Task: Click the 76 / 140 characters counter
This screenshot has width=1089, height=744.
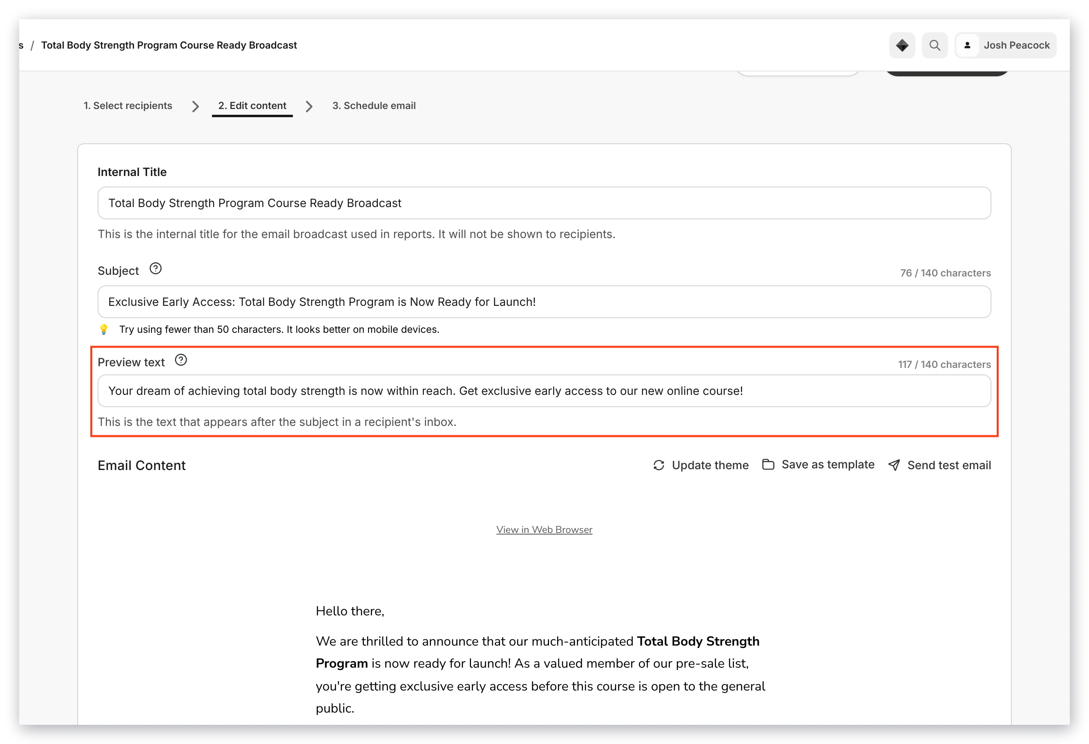Action: click(x=946, y=273)
